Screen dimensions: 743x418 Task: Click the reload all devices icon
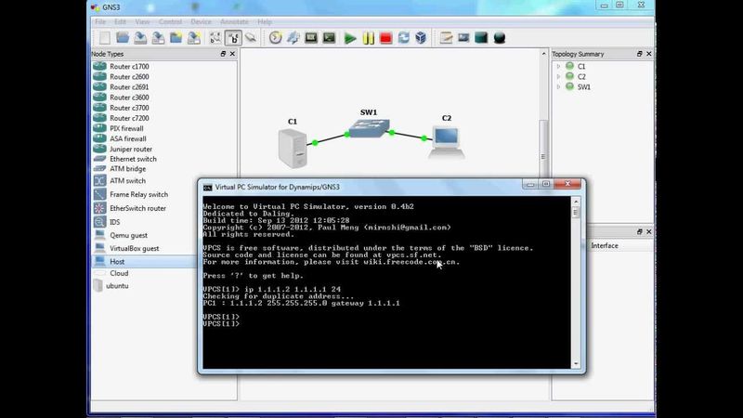coord(403,38)
